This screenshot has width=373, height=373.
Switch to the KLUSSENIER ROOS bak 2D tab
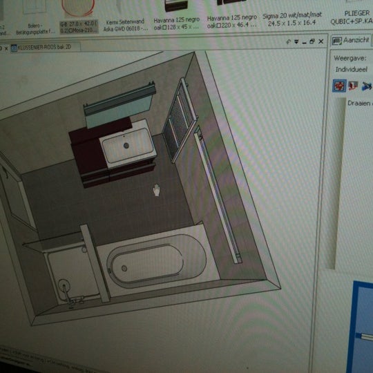pos(44,48)
